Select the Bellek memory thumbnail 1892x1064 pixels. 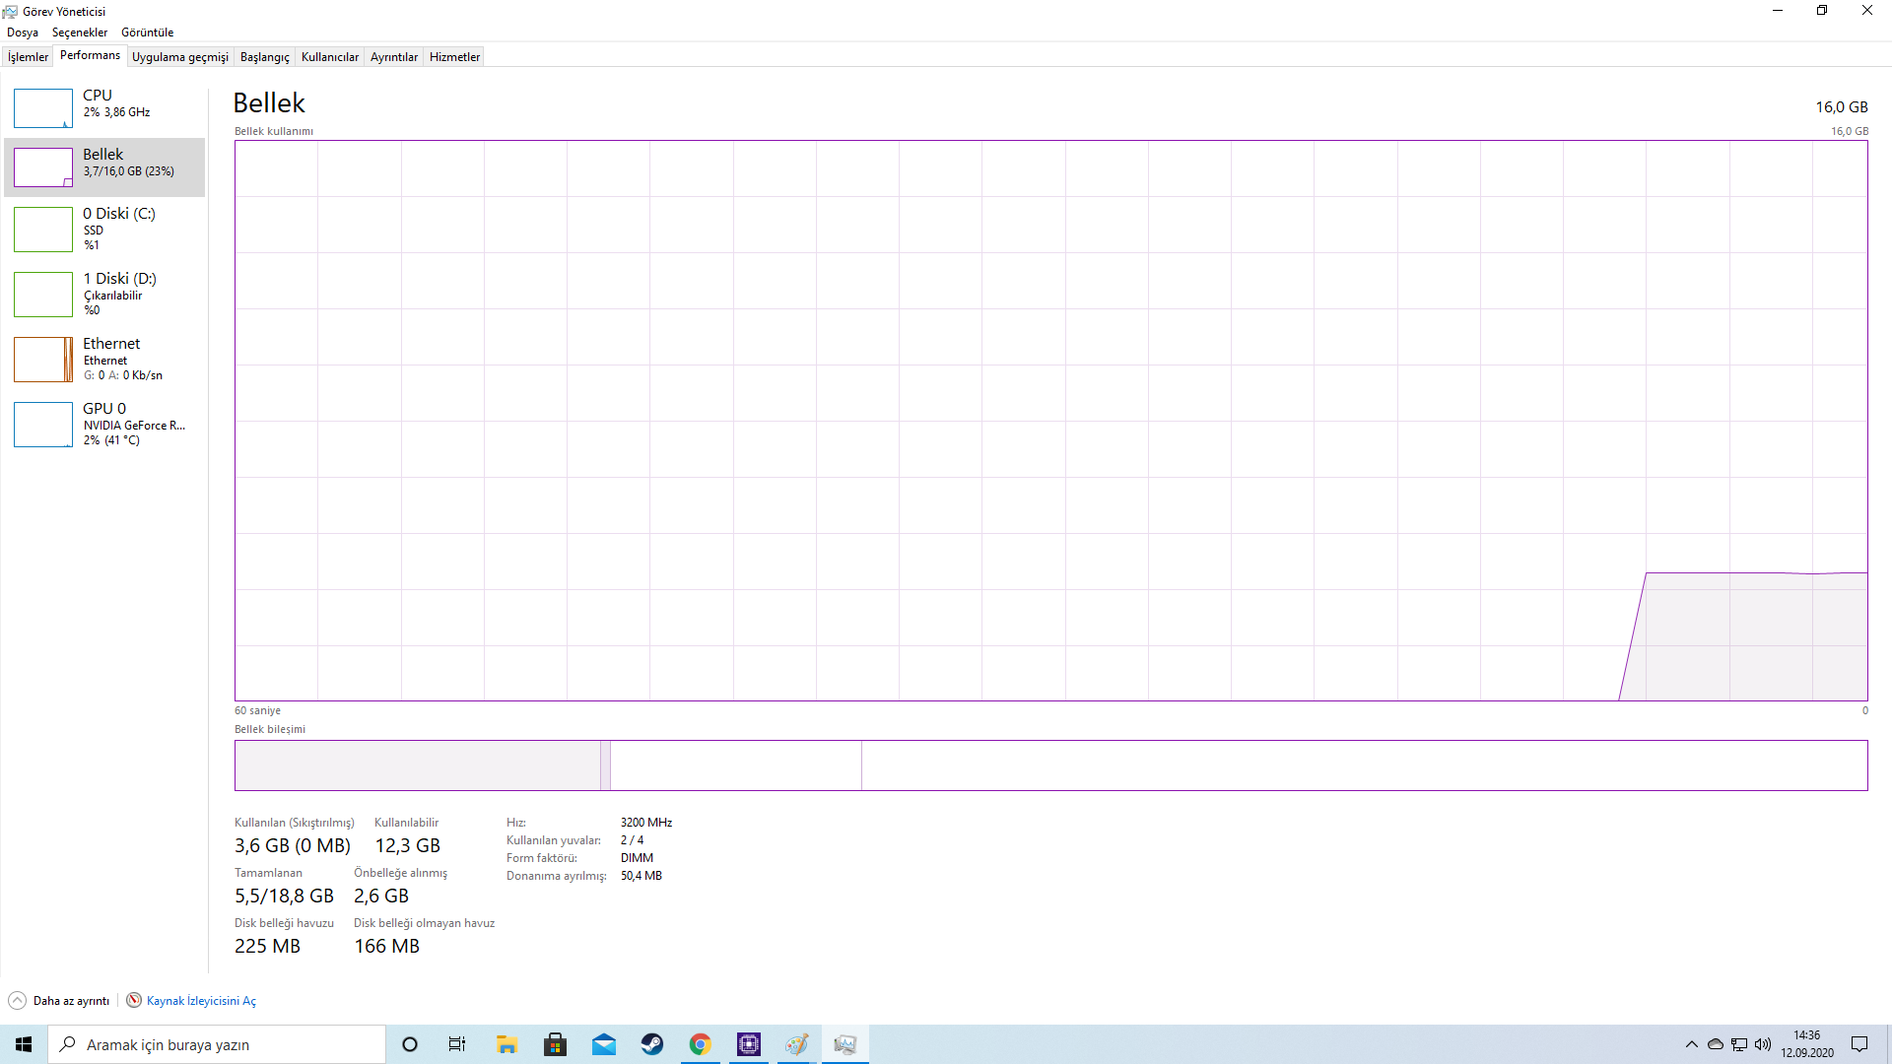tap(43, 167)
